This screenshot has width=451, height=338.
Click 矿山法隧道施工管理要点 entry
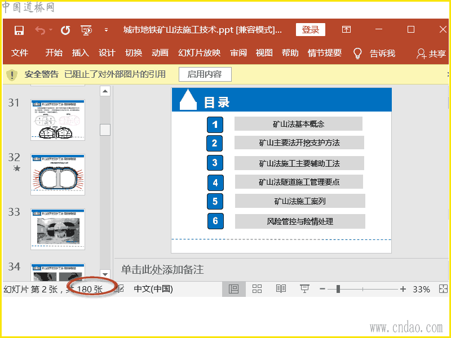tap(299, 182)
